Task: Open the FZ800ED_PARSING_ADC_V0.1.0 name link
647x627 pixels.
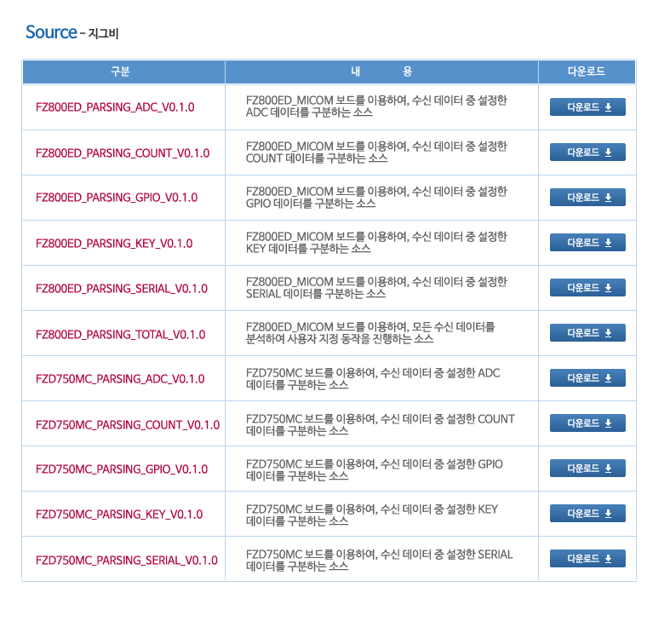Action: coord(115,107)
